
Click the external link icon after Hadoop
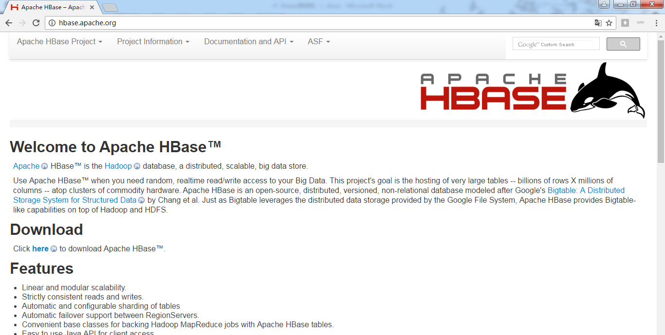point(137,166)
